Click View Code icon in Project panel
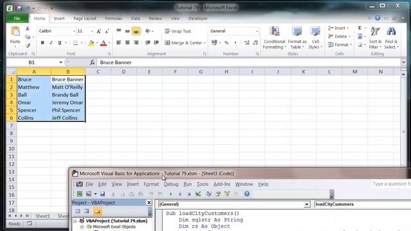 point(78,211)
